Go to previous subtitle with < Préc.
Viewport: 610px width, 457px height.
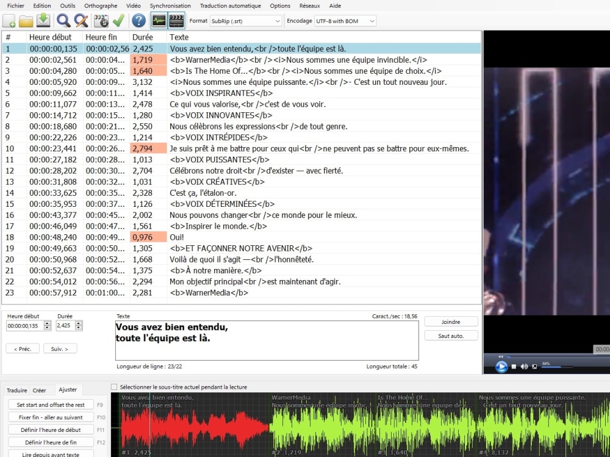click(x=23, y=349)
